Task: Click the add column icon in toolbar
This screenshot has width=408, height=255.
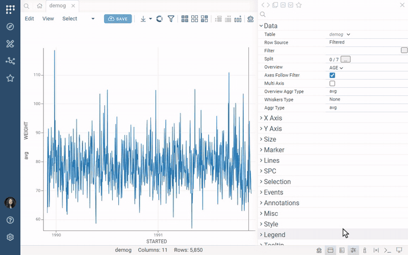Action: click(x=238, y=19)
